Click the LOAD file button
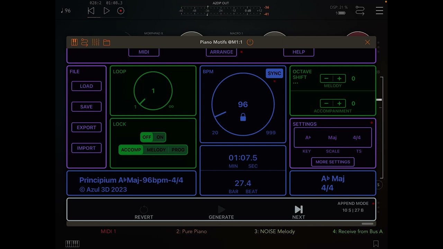Screen dimensions: 443x249 click(87, 86)
